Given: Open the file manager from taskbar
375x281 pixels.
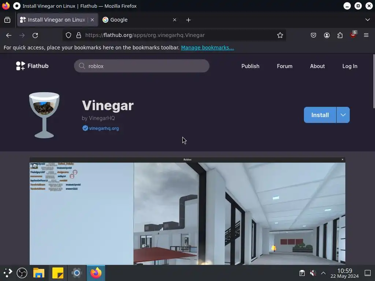Looking at the screenshot, I should point(39,273).
